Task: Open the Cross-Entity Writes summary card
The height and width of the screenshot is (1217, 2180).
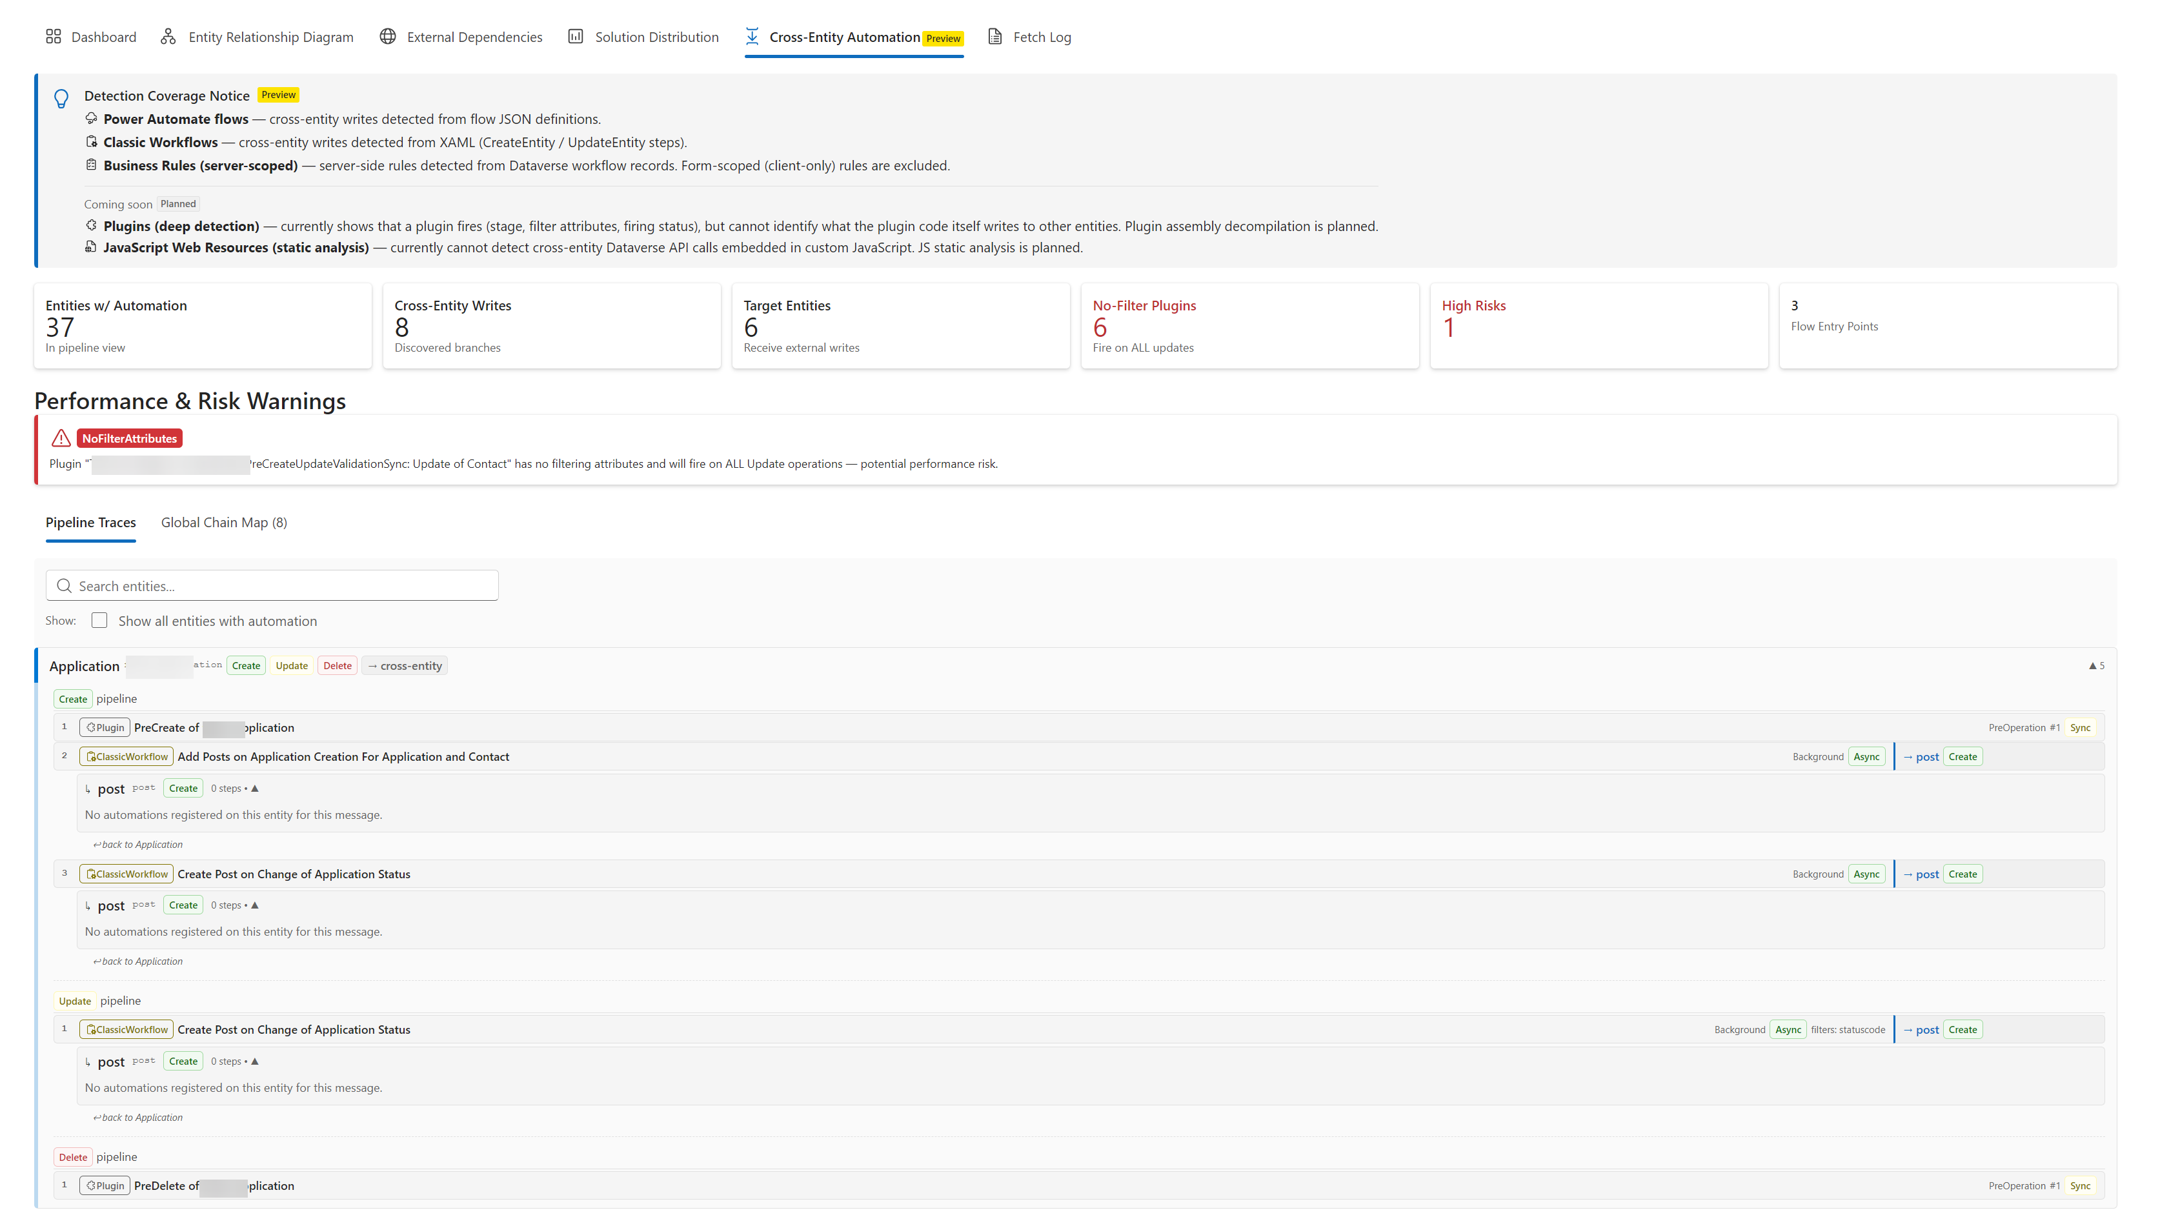Action: (552, 326)
